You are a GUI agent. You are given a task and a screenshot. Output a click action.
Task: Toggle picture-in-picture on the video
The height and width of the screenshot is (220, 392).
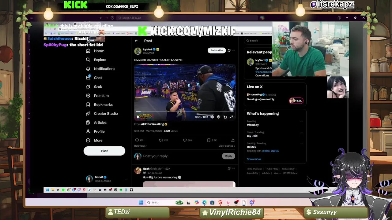point(225,117)
